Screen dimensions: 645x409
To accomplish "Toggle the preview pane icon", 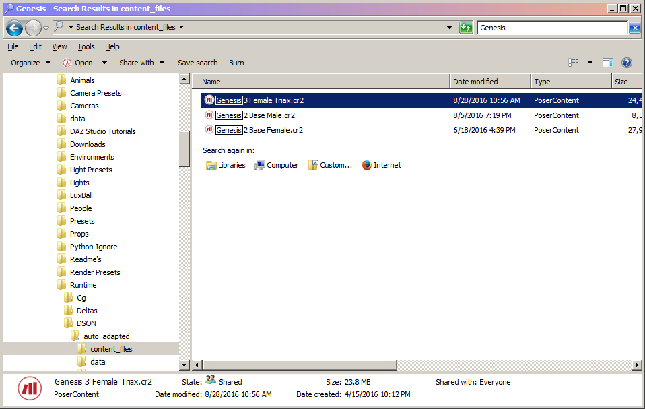I will 608,63.
